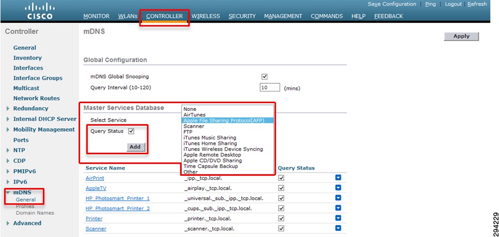Open blue dropdown icon for Scanner row
The width and height of the screenshot is (499, 237).
coord(338,228)
